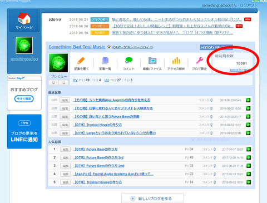Click 編集 for the Largo article
This screenshot has height=203, width=267.
click(65, 133)
